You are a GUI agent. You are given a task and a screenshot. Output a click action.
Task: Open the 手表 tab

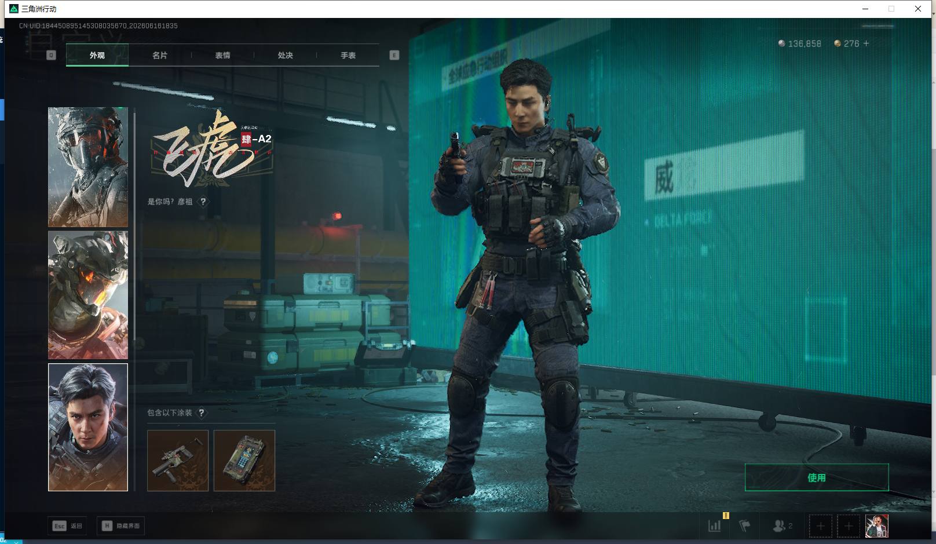(x=348, y=56)
